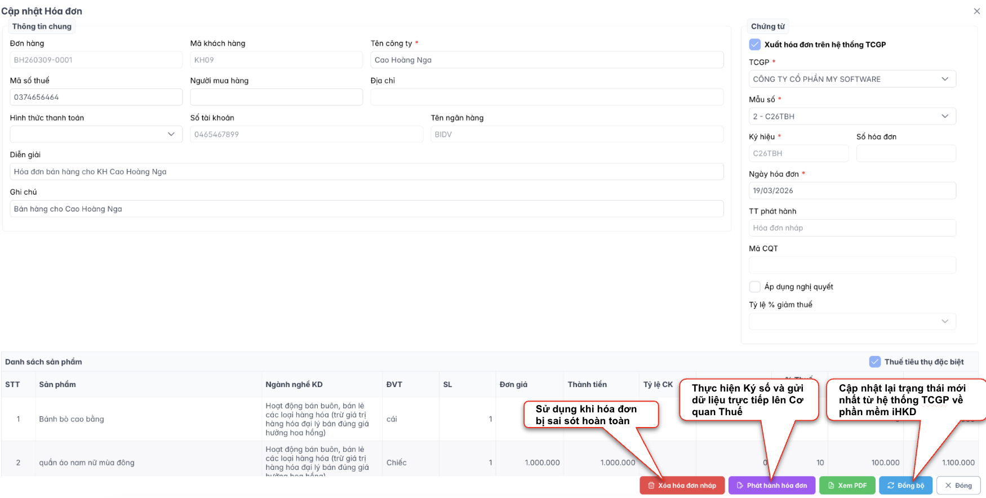Click the Ngày hóa đơn date field
This screenshot has height=498, width=986.
click(852, 191)
